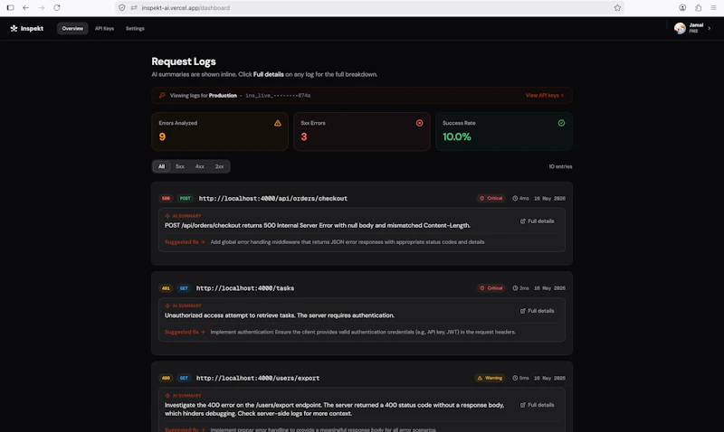The height and width of the screenshot is (432, 724).
Task: Switch to the Overview tab
Action: [72, 29]
